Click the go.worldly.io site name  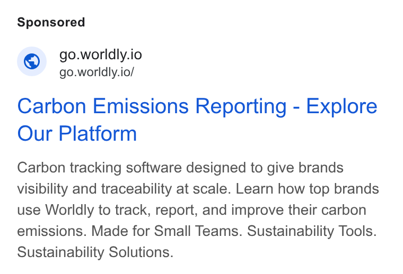[x=101, y=55]
